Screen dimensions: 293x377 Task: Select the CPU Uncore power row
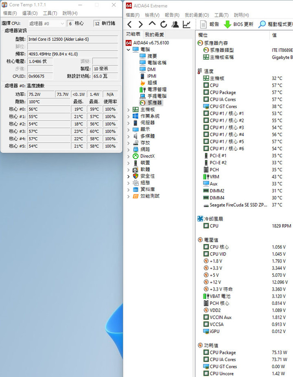click(245, 374)
